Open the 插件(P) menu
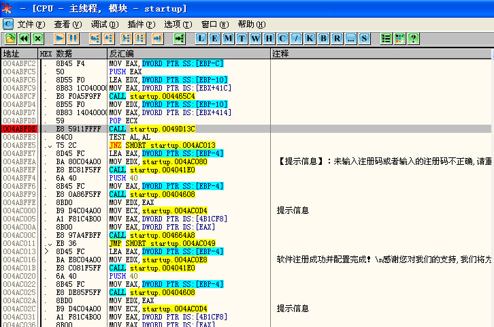Viewport: 494px width, 327px height. pyautogui.click(x=142, y=25)
